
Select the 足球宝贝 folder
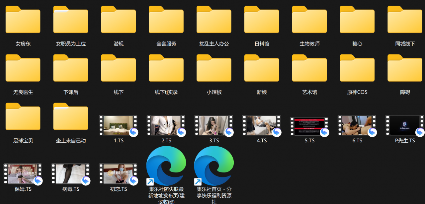coord(23,117)
